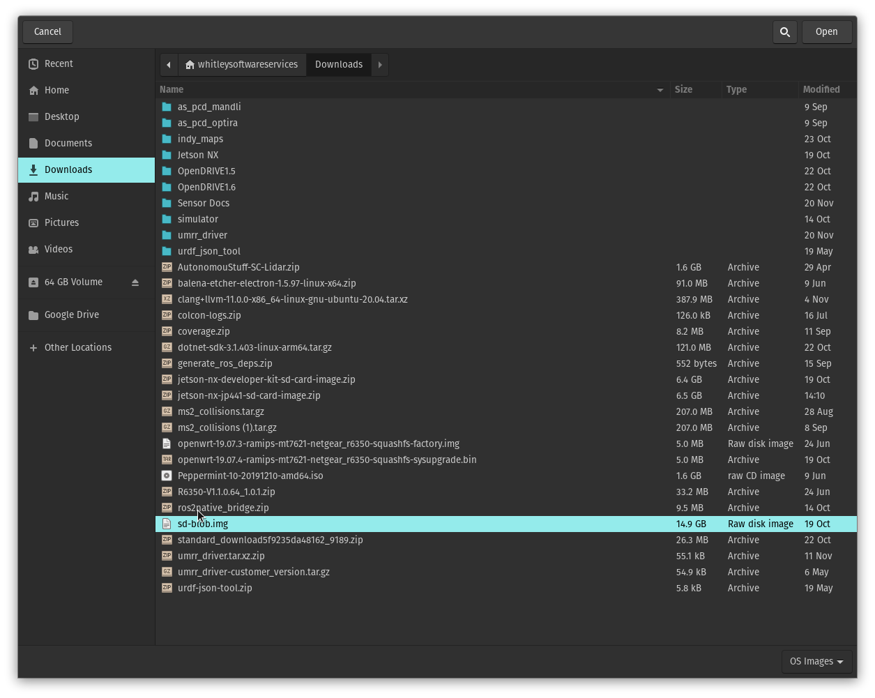The width and height of the screenshot is (875, 698).
Task: Select umrr_driver-customer_version.tar.gz
Action: (x=506, y=572)
